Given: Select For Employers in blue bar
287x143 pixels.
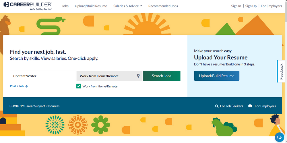Looking at the screenshot, I should tap(265, 106).
